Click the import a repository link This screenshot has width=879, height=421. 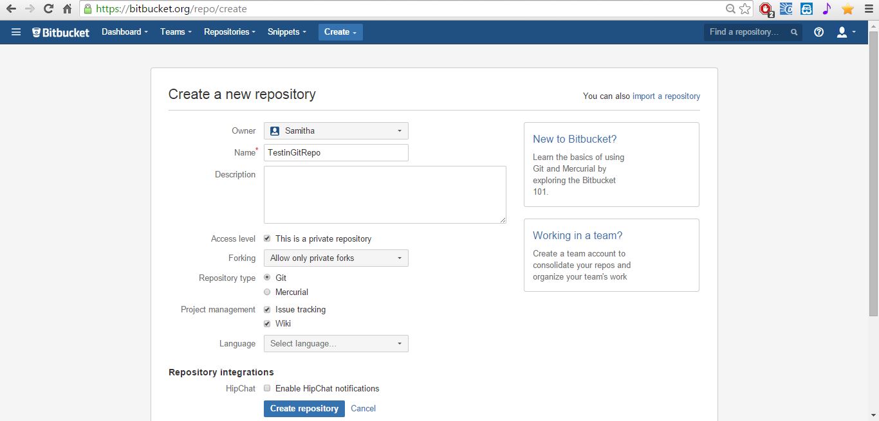click(x=666, y=96)
